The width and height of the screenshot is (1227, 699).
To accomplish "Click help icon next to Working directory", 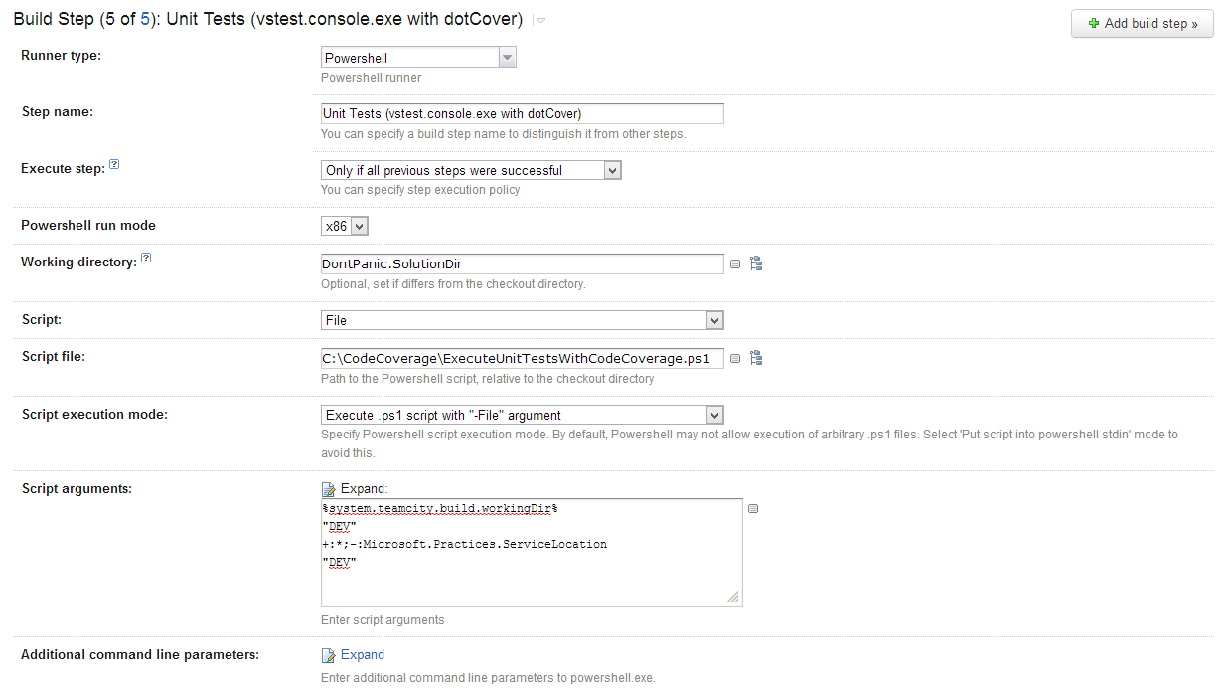I will (x=146, y=258).
